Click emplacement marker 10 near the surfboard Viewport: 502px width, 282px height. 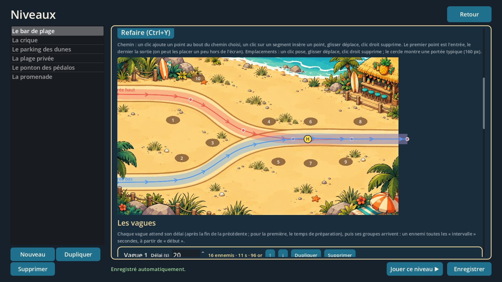point(198,79)
